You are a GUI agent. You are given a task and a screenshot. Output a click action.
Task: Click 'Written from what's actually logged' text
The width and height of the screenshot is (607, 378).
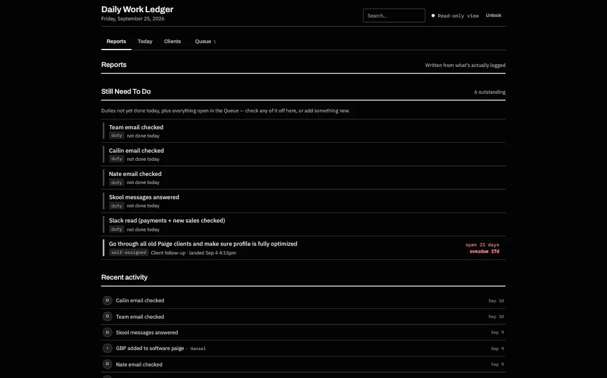[465, 65]
